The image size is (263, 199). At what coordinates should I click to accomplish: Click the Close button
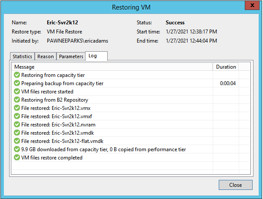235,185
